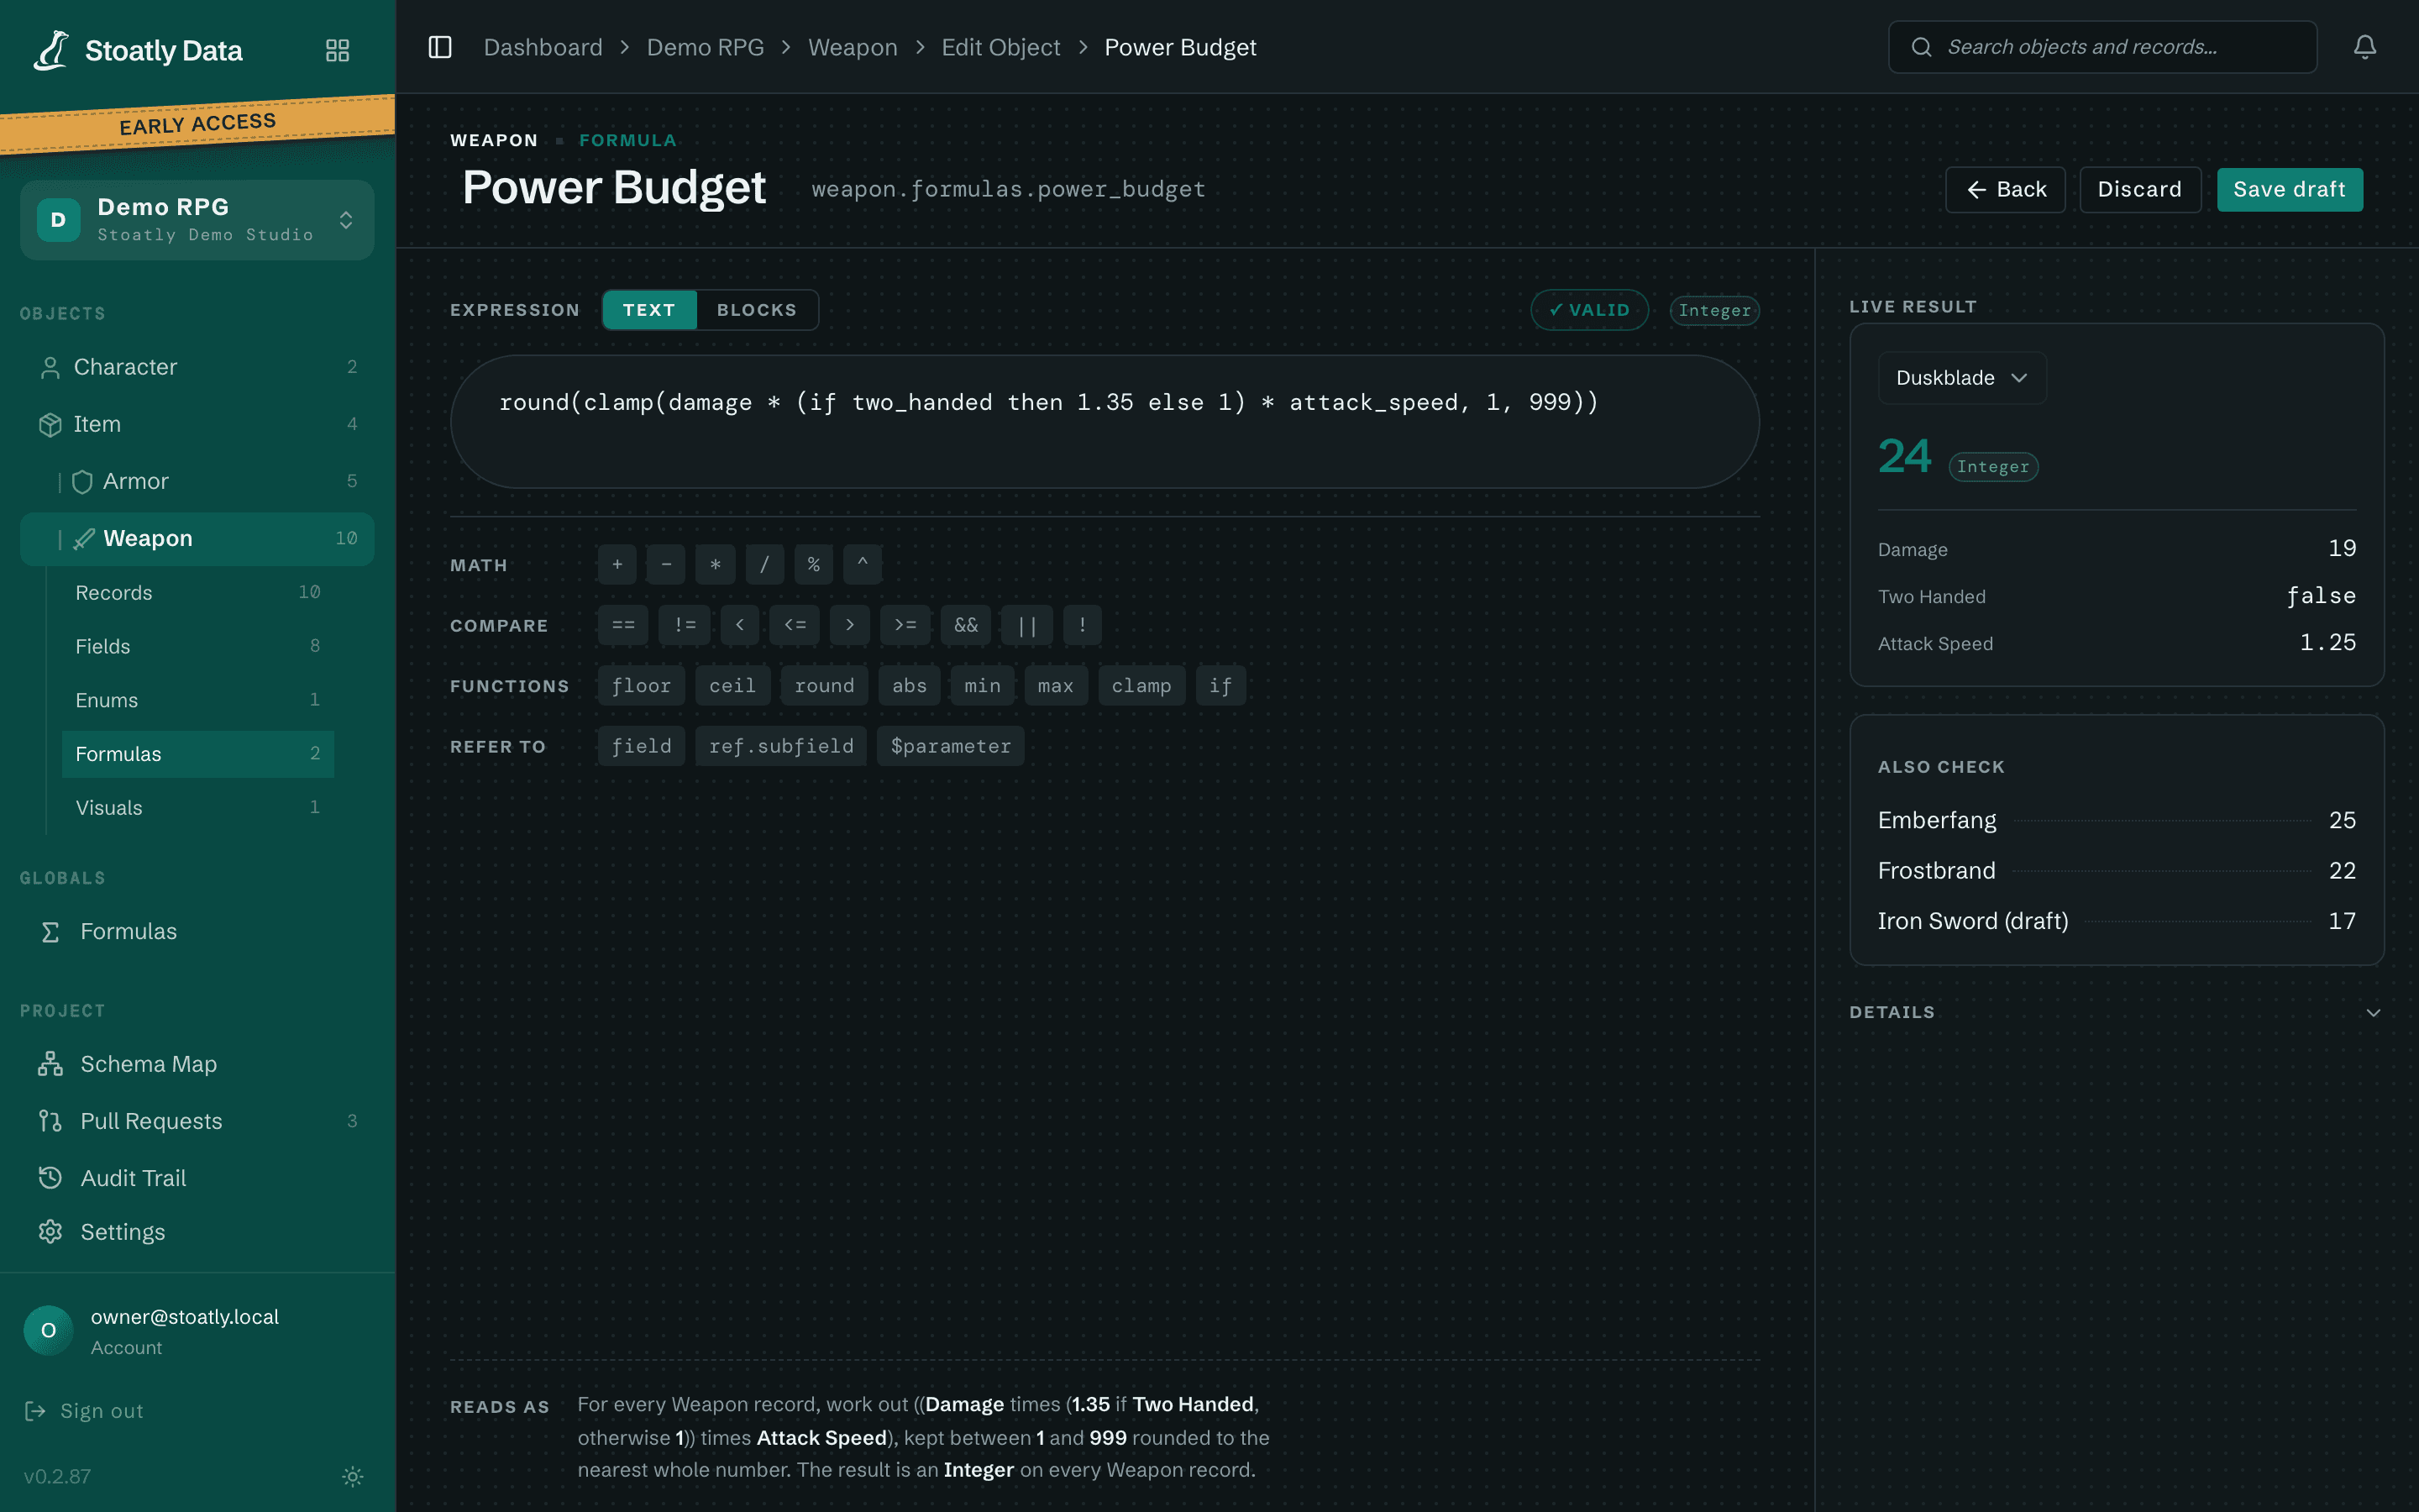Open the notifications bell
Viewport: 2419px width, 1512px height.
pos(2364,47)
